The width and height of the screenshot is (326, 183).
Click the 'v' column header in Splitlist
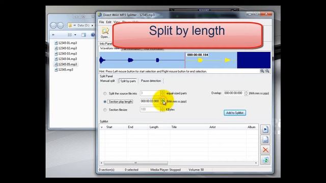(x=102, y=127)
